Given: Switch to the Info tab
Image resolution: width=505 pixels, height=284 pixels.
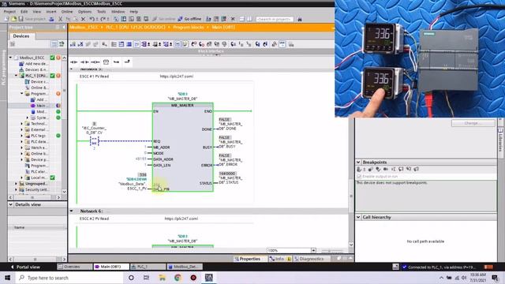Looking at the screenshot, I should pos(279,259).
